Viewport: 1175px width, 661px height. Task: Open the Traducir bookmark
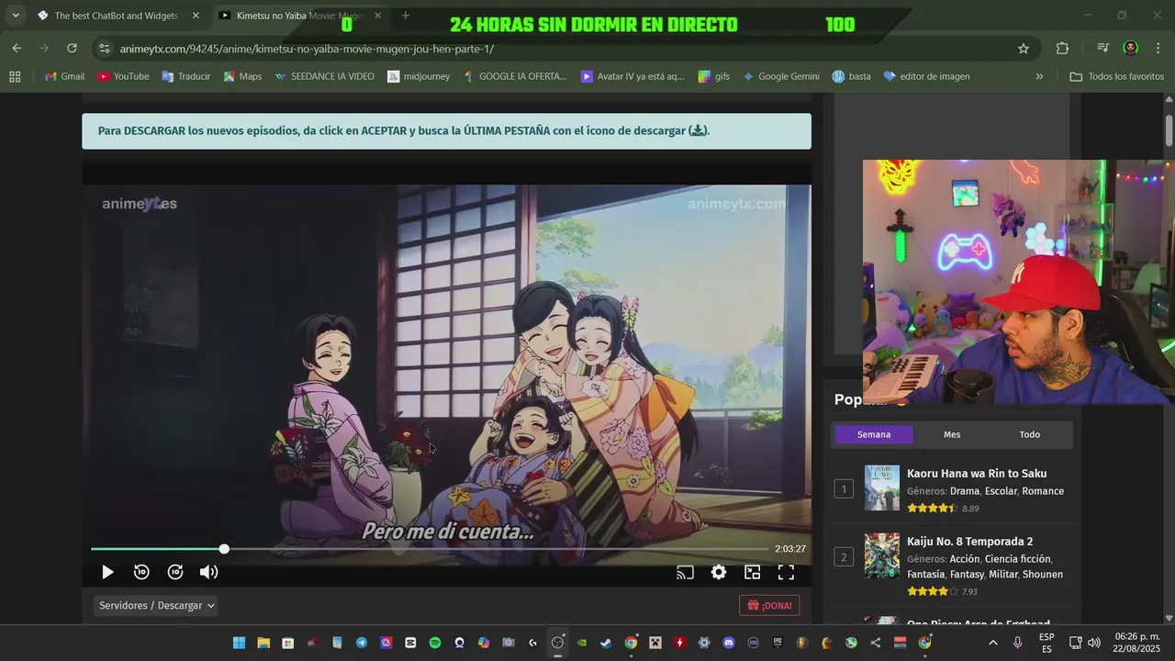coord(185,76)
